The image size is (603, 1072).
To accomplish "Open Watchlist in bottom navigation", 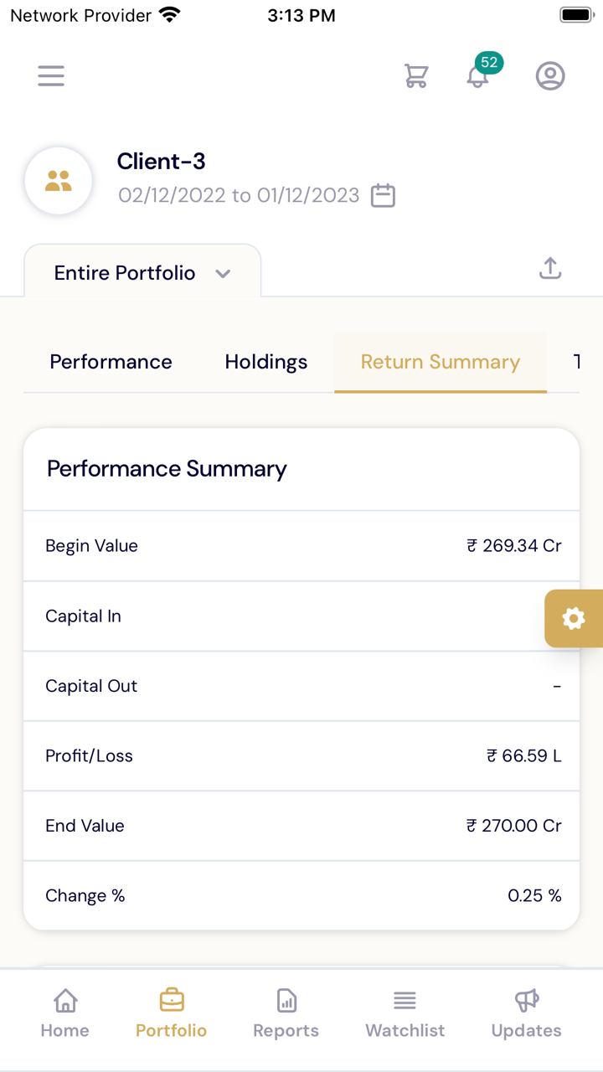I will point(405,1013).
